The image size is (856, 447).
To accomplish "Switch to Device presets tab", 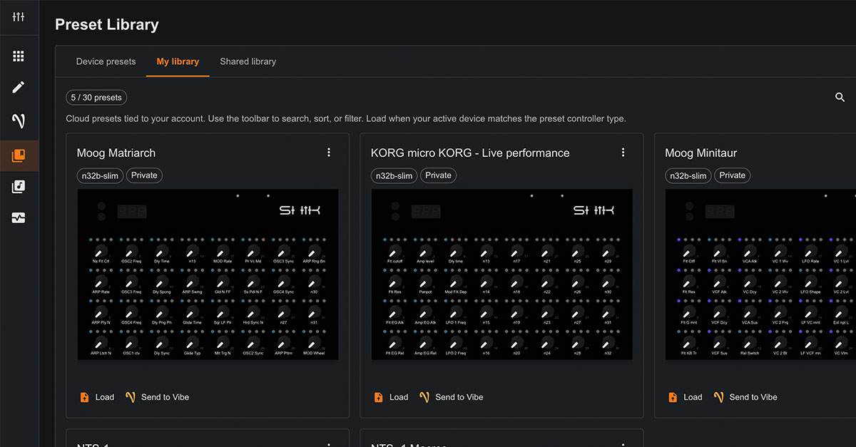I will coord(106,61).
